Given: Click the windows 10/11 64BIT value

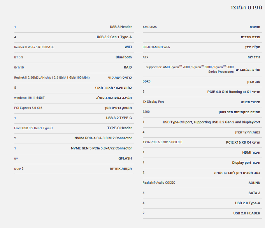Looking at the screenshot, I should 29,98.
